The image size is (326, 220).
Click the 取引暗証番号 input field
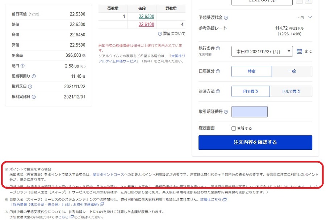(x=250, y=112)
